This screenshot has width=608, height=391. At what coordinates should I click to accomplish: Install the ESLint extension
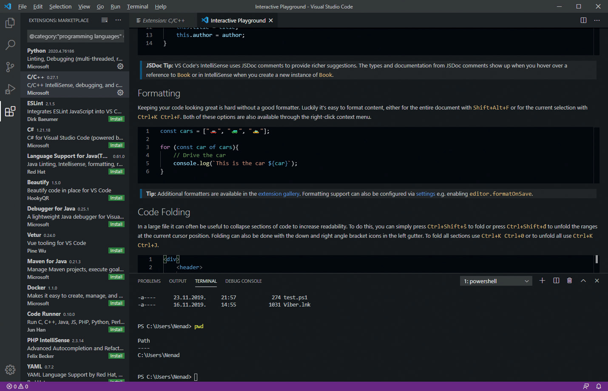point(116,119)
